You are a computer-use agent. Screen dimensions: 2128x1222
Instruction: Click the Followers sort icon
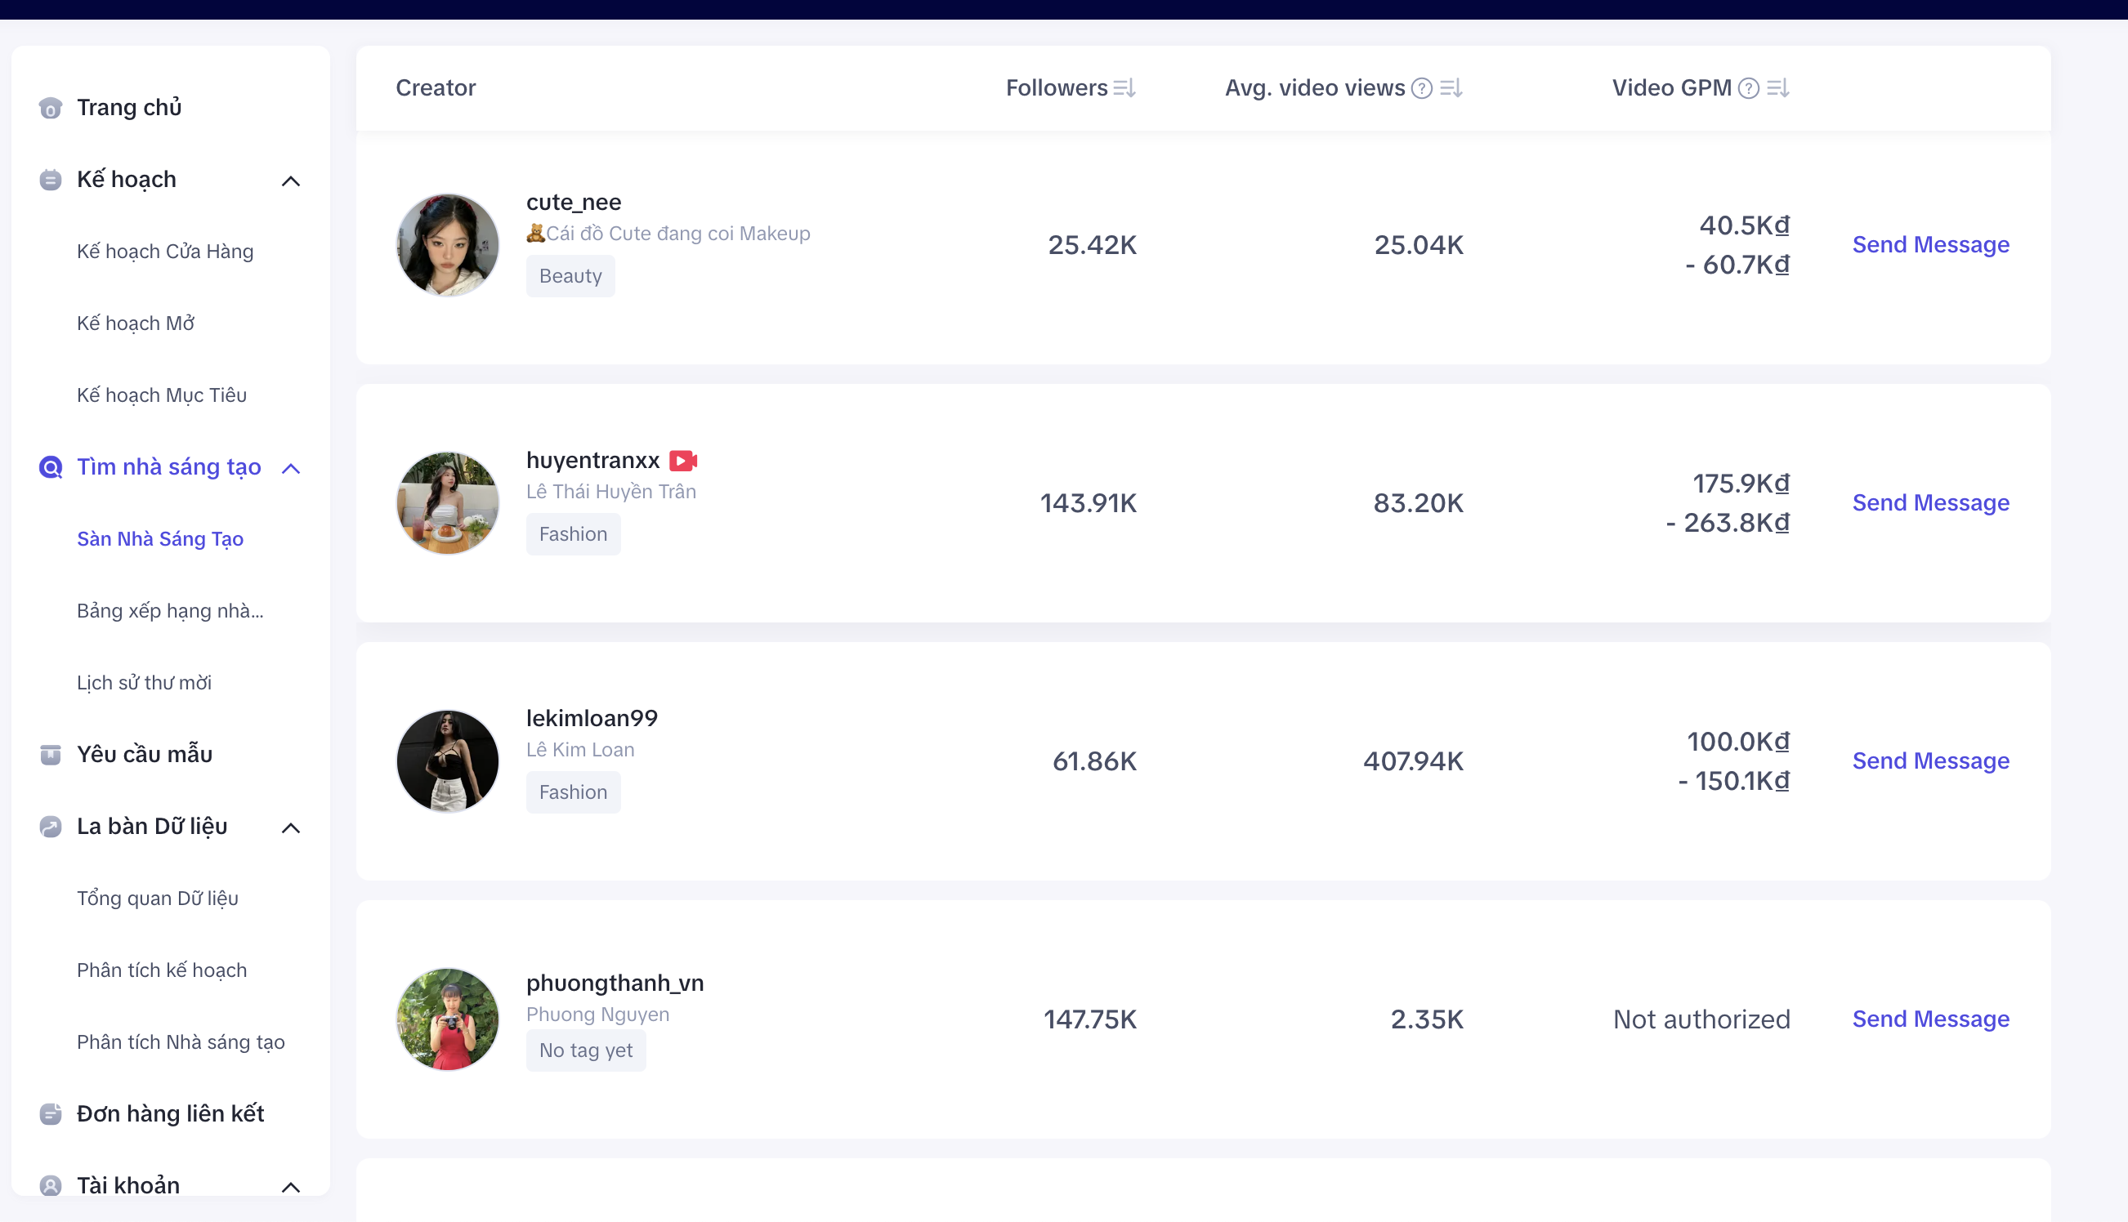click(x=1124, y=88)
